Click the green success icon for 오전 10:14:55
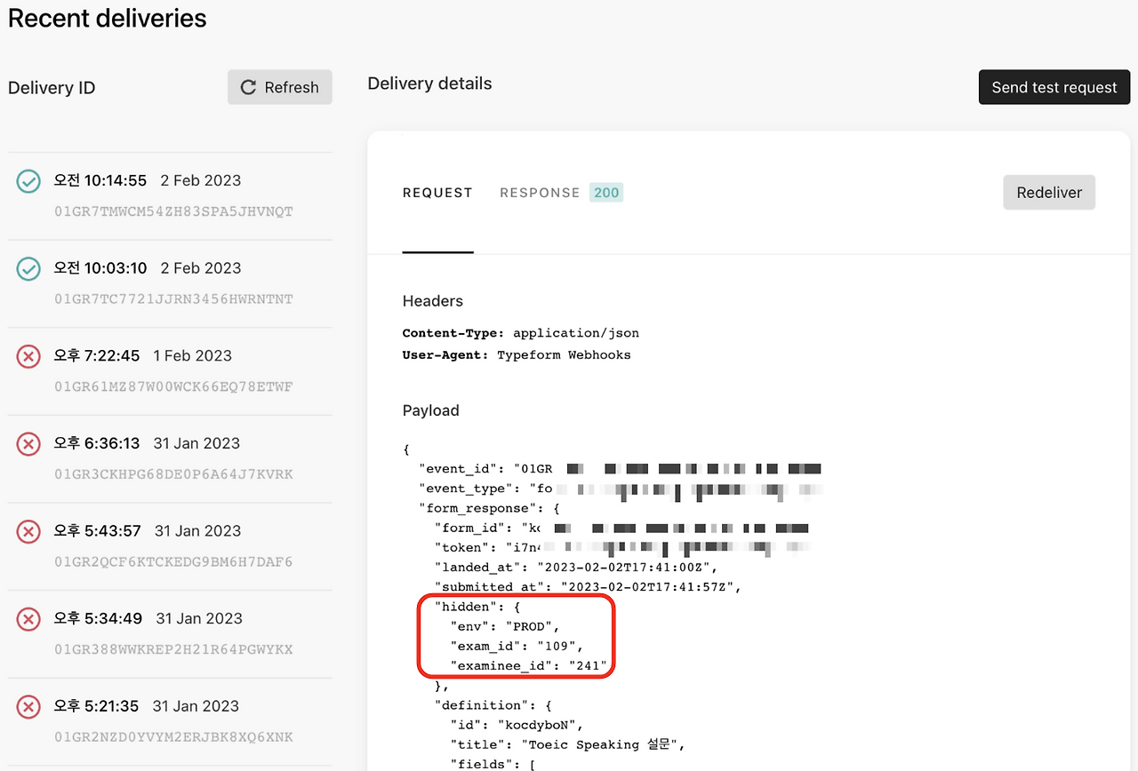The width and height of the screenshot is (1138, 771). 28,181
